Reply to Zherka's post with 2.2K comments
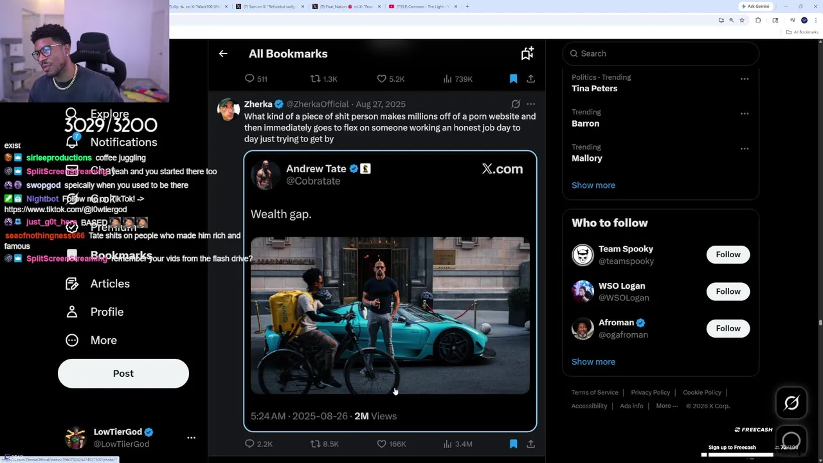 (x=259, y=444)
